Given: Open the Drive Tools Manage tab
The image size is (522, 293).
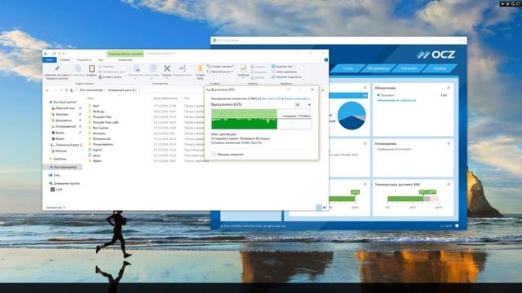Looking at the screenshot, I should (x=125, y=59).
